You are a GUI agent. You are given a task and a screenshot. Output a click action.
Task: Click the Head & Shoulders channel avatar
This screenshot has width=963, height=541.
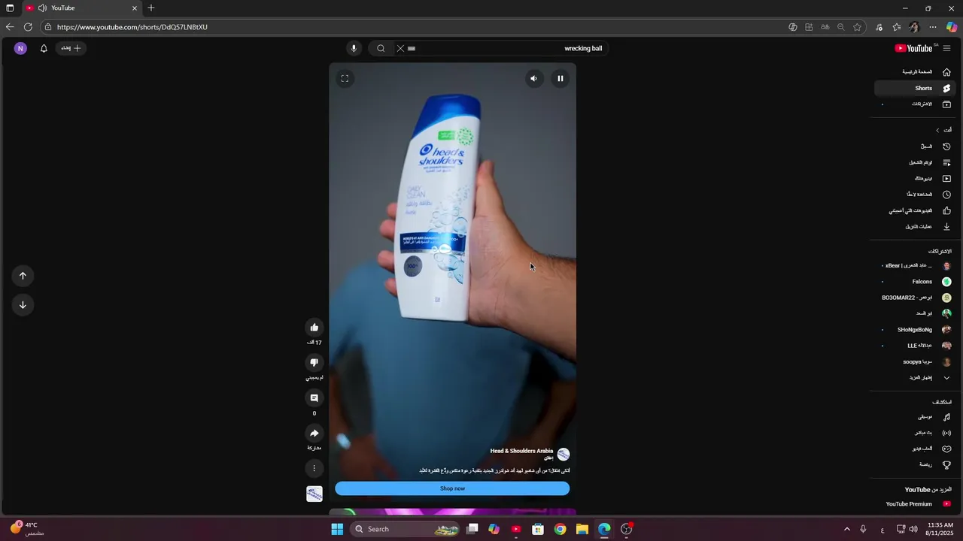564,454
